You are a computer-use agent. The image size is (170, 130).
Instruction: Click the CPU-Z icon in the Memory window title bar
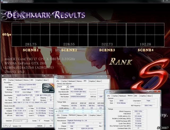[107, 92]
